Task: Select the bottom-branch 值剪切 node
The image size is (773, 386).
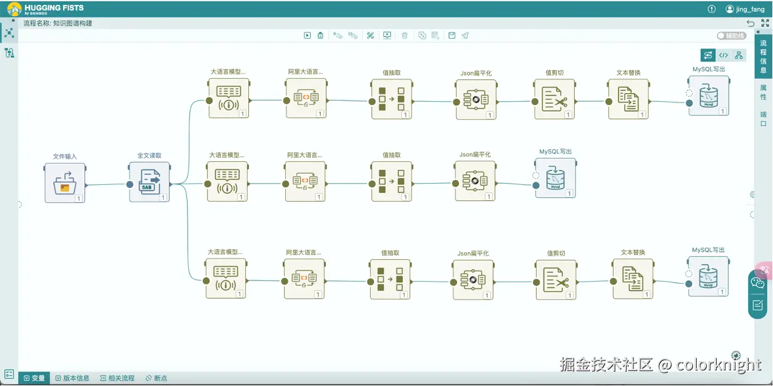Action: 556,280
